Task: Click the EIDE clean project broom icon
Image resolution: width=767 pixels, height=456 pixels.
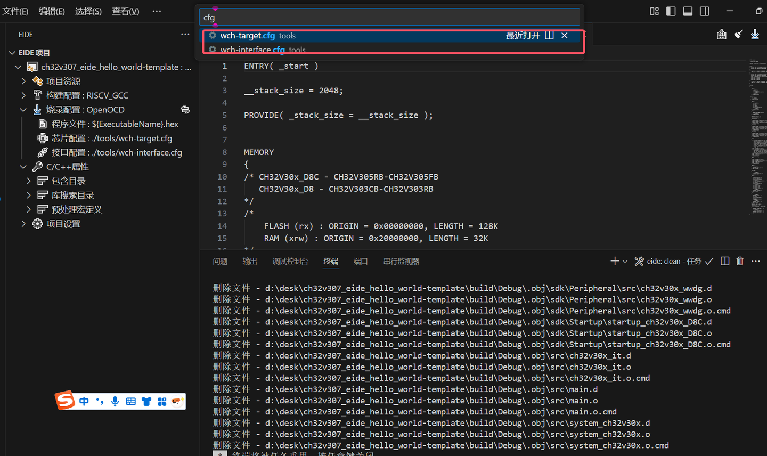Action: pyautogui.click(x=738, y=34)
